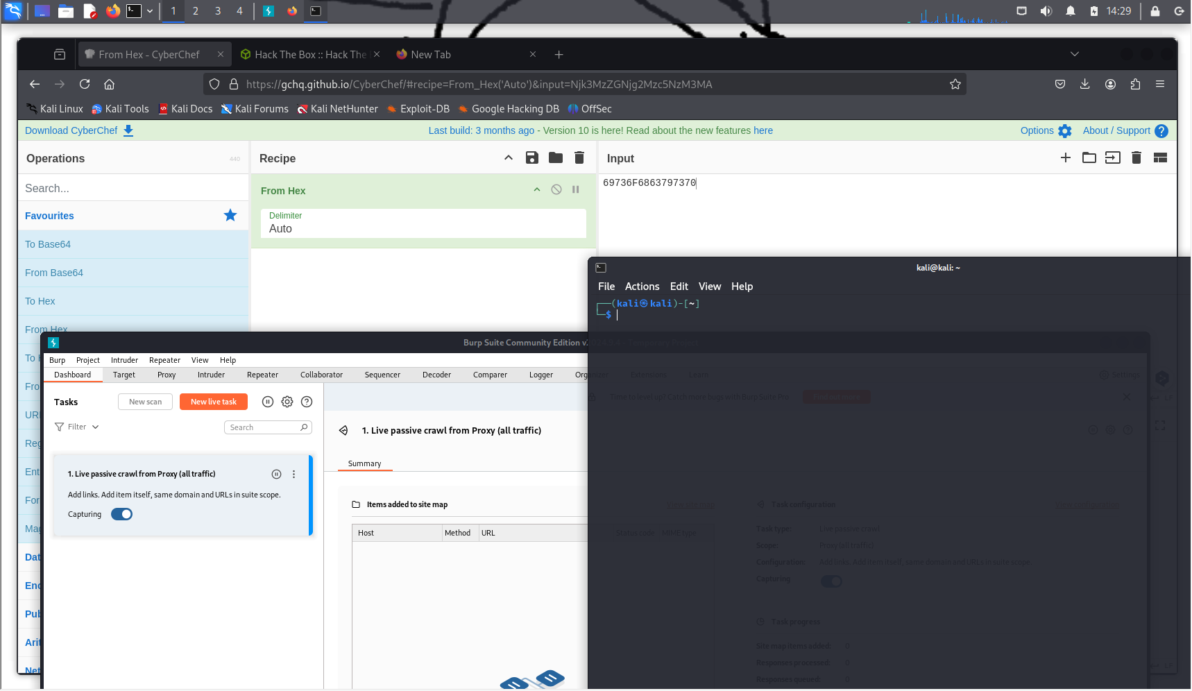The height and width of the screenshot is (691, 1192).
Task: Switch to workspace 2 in the panel
Action: click(x=196, y=11)
